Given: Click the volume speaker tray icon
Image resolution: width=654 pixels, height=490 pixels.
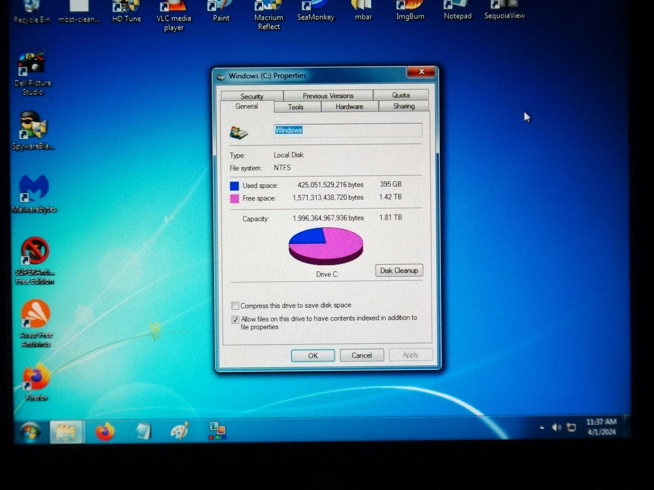Looking at the screenshot, I should pyautogui.click(x=556, y=427).
